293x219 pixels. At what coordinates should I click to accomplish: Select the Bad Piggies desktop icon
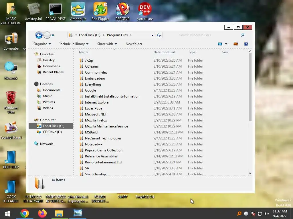point(100,11)
